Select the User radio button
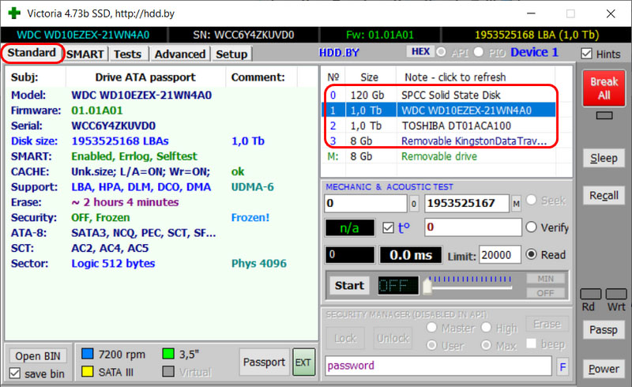This screenshot has height=387, width=632. [431, 345]
